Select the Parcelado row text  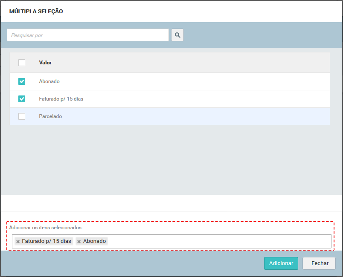[x=50, y=116]
